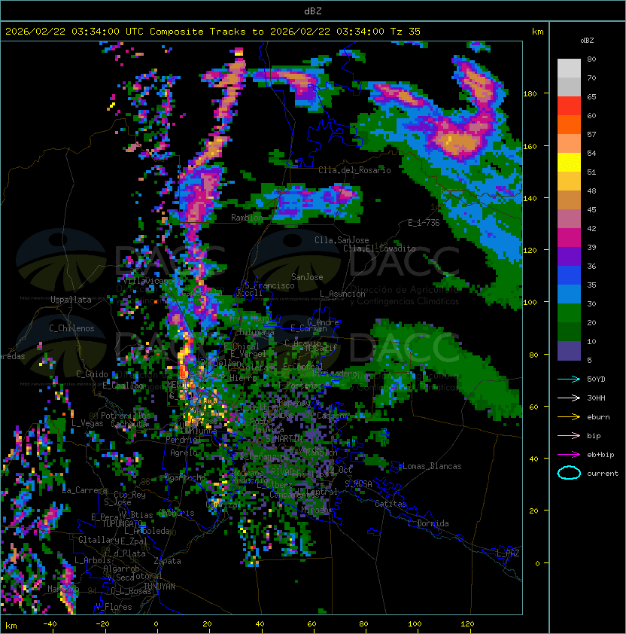Image resolution: width=626 pixels, height=634 pixels.
Task: Click the 'L_PAZ' map label
Action: (508, 553)
